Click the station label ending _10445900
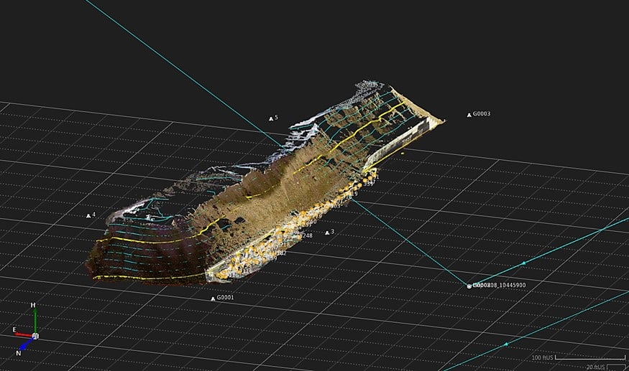Screen dimensions: 629x371 coord(500,285)
